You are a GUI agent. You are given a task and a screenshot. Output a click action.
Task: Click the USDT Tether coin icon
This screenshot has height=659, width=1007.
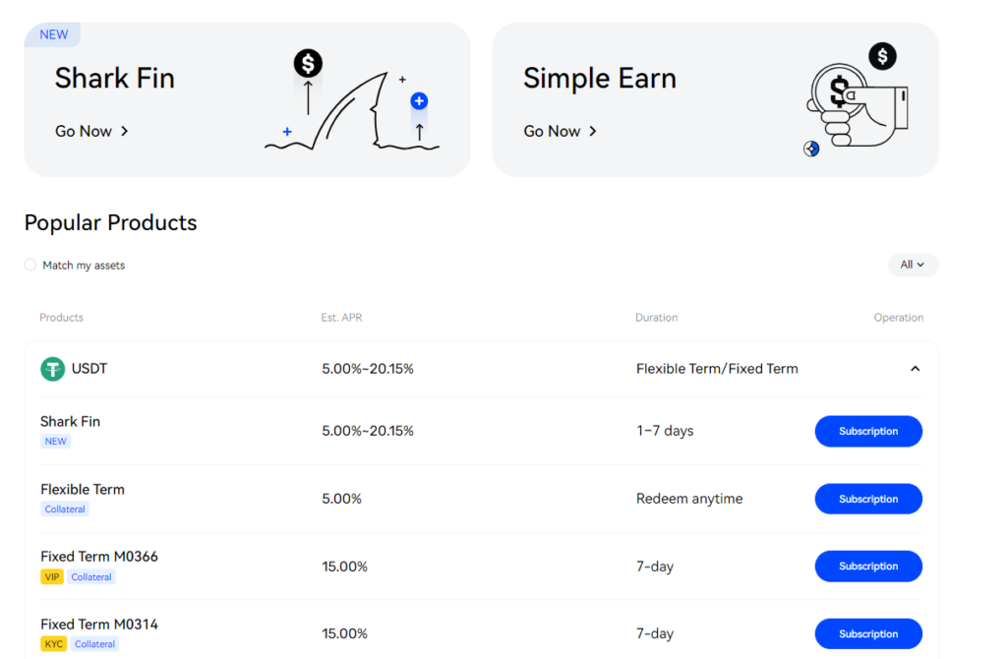coord(52,369)
